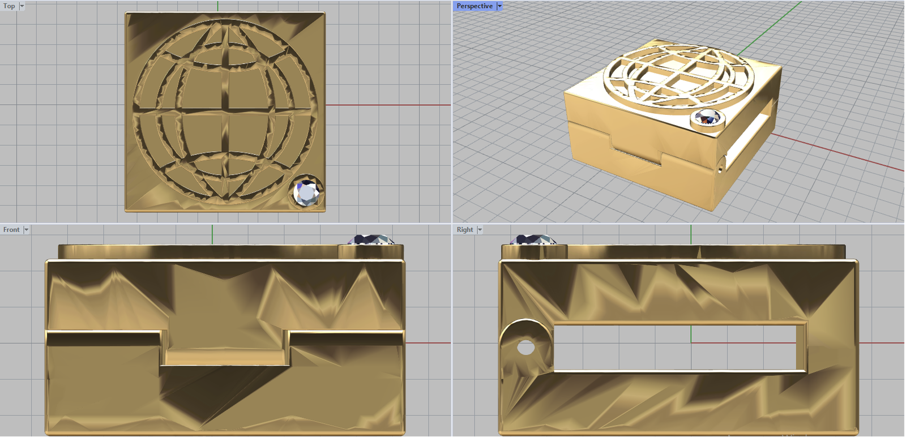
Task: Expand the Perspective viewport menu arrow
Action: 499,6
